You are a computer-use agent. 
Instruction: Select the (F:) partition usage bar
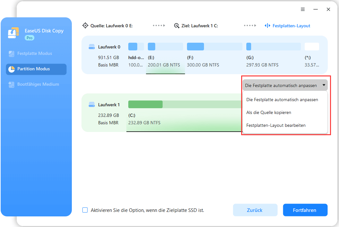(x=215, y=47)
